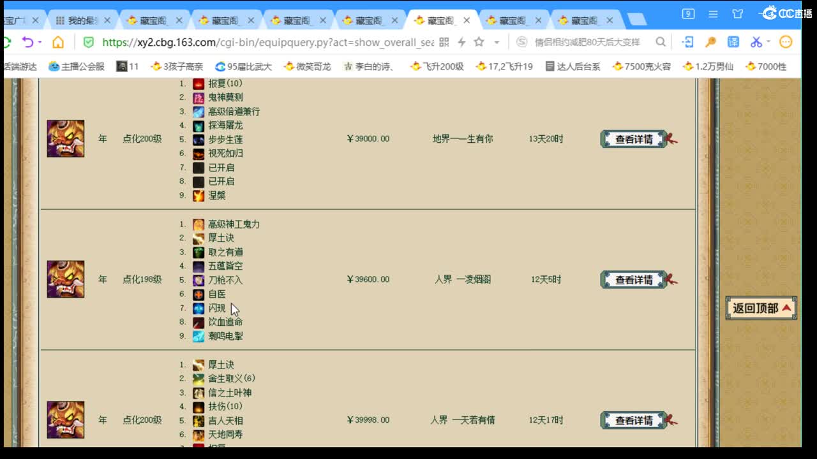Click the 取之有道 skill icon
Screen dimensions: 817x459
click(199, 252)
